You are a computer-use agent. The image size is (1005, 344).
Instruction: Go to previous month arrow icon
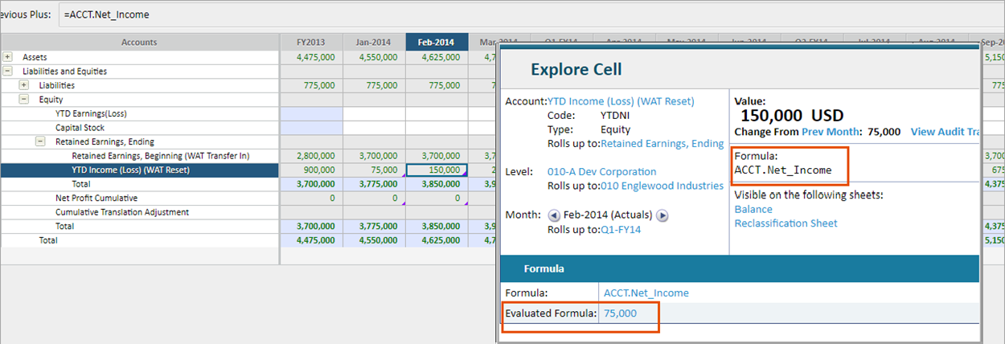[553, 215]
